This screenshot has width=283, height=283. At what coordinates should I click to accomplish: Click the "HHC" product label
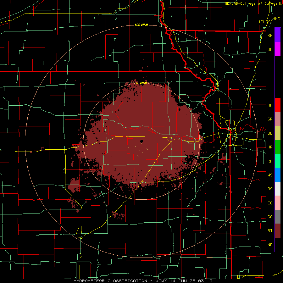pos(276,19)
